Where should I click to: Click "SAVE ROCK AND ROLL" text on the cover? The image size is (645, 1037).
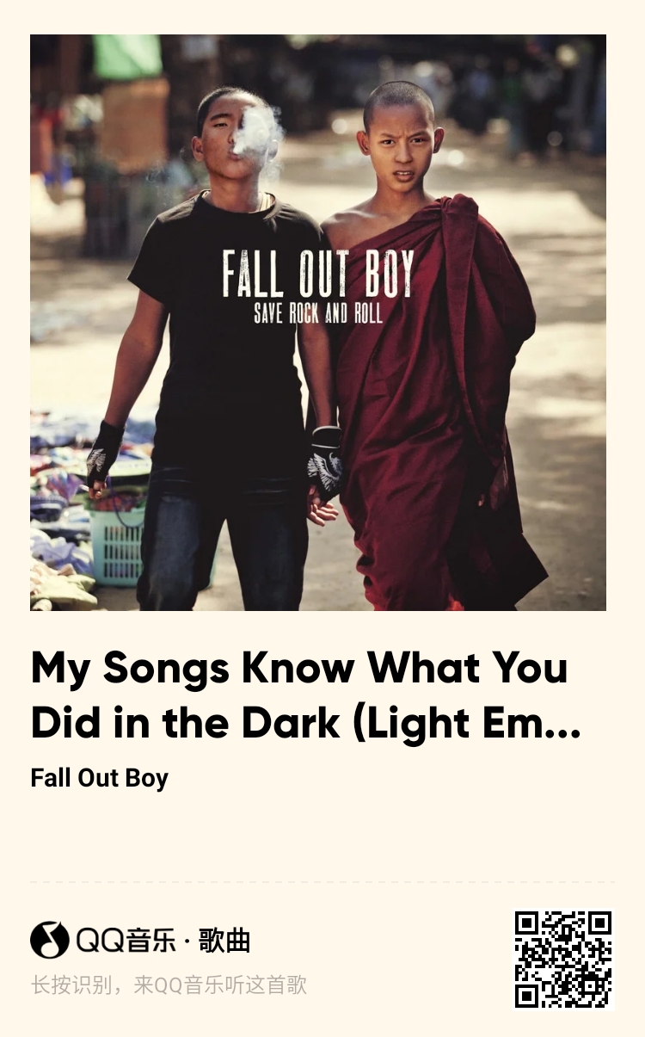pos(318,313)
